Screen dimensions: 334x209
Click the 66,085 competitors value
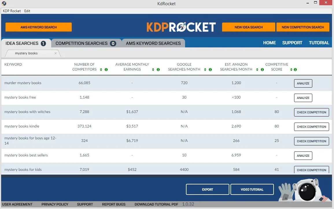click(x=84, y=83)
